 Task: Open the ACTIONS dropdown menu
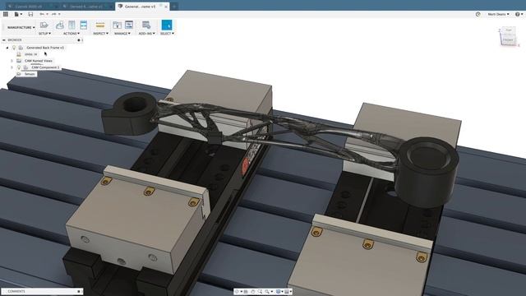click(72, 34)
